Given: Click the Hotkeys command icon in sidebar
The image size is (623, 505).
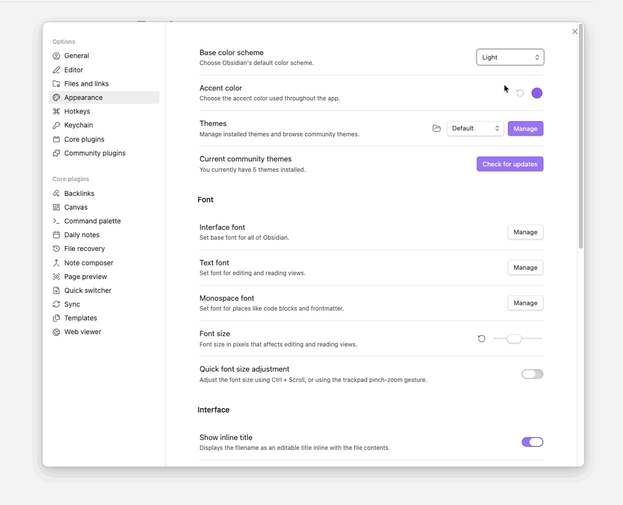Looking at the screenshot, I should point(57,111).
